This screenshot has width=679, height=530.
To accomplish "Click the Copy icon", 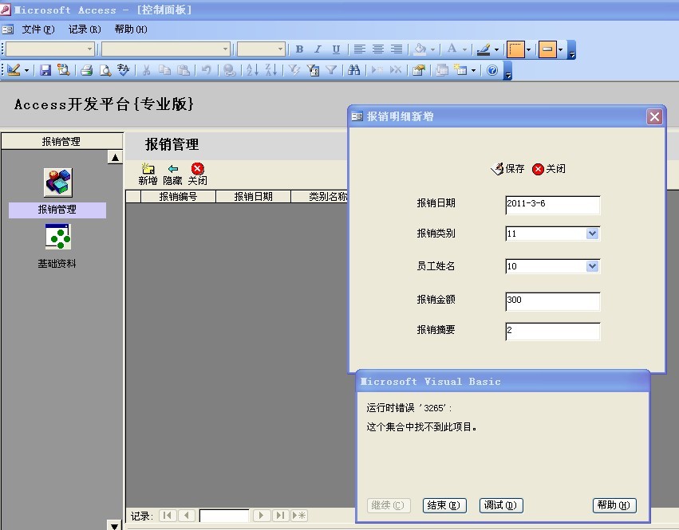I will click(x=164, y=70).
